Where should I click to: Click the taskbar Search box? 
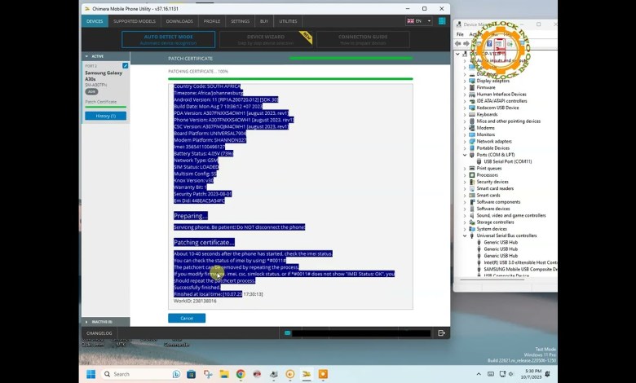(141, 374)
